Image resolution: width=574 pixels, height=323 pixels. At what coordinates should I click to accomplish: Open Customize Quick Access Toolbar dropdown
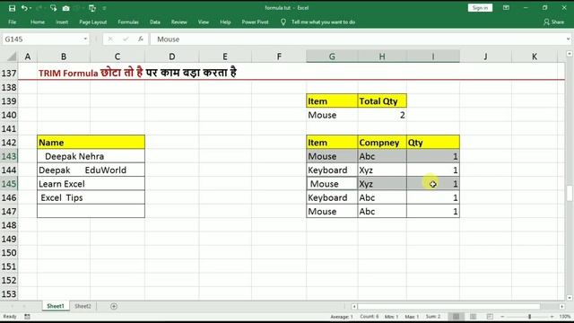tap(104, 8)
